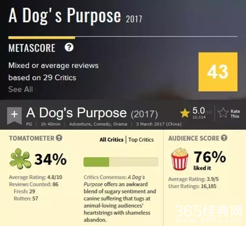Click the green Tomatometer progress bar

coord(121,162)
